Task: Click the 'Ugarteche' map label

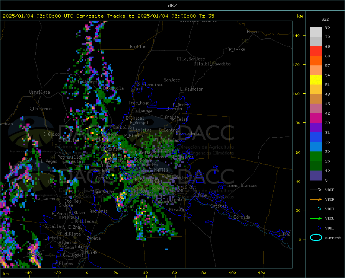Action: pos(103,192)
